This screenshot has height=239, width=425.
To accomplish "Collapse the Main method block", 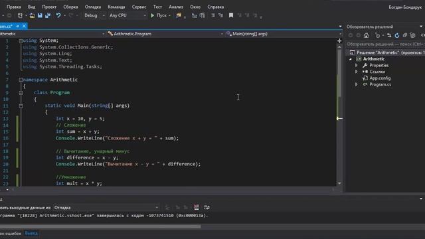I will click(21, 106).
